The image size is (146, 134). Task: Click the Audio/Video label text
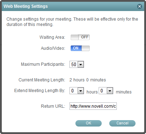point(53,48)
